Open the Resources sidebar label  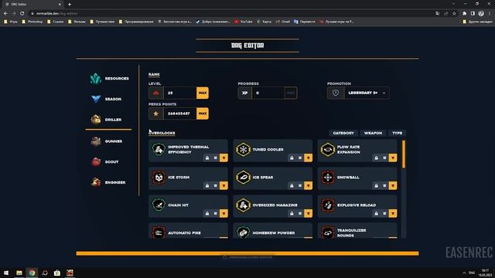(117, 79)
